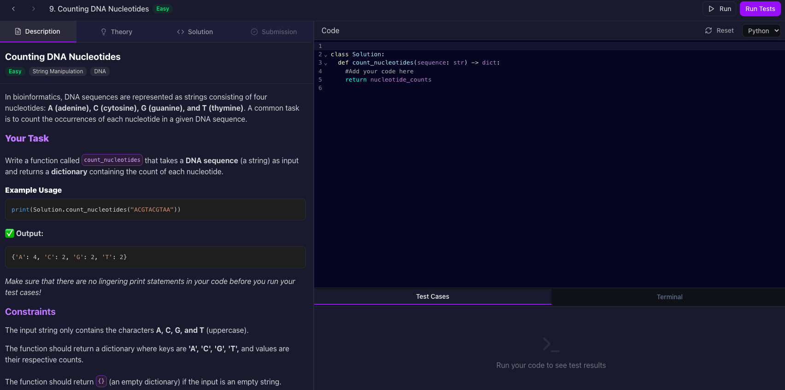
Task: Go to previous problem arrow
Action: point(13,9)
